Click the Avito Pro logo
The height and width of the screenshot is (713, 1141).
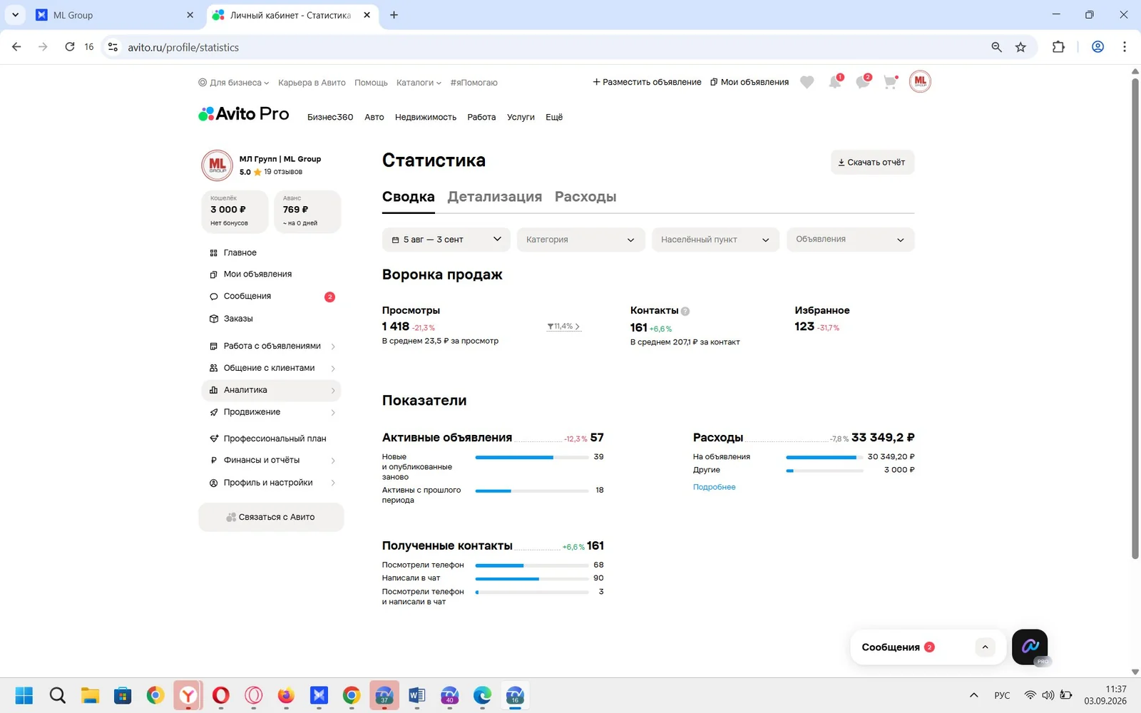[x=244, y=114]
